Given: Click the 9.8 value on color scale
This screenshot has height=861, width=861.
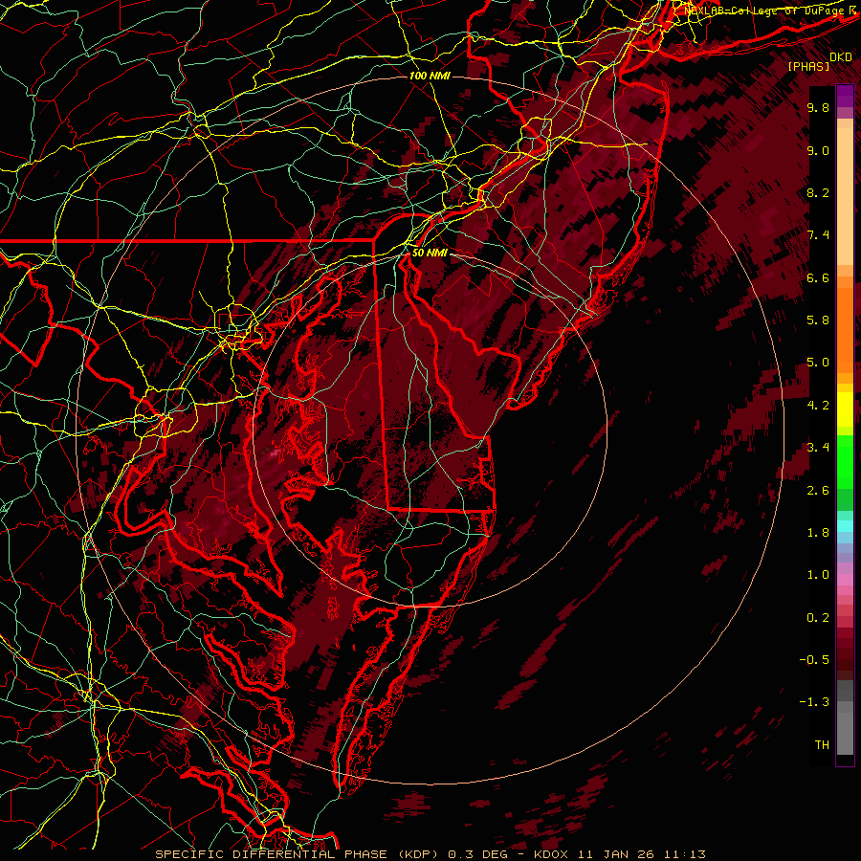Looking at the screenshot, I should [818, 108].
